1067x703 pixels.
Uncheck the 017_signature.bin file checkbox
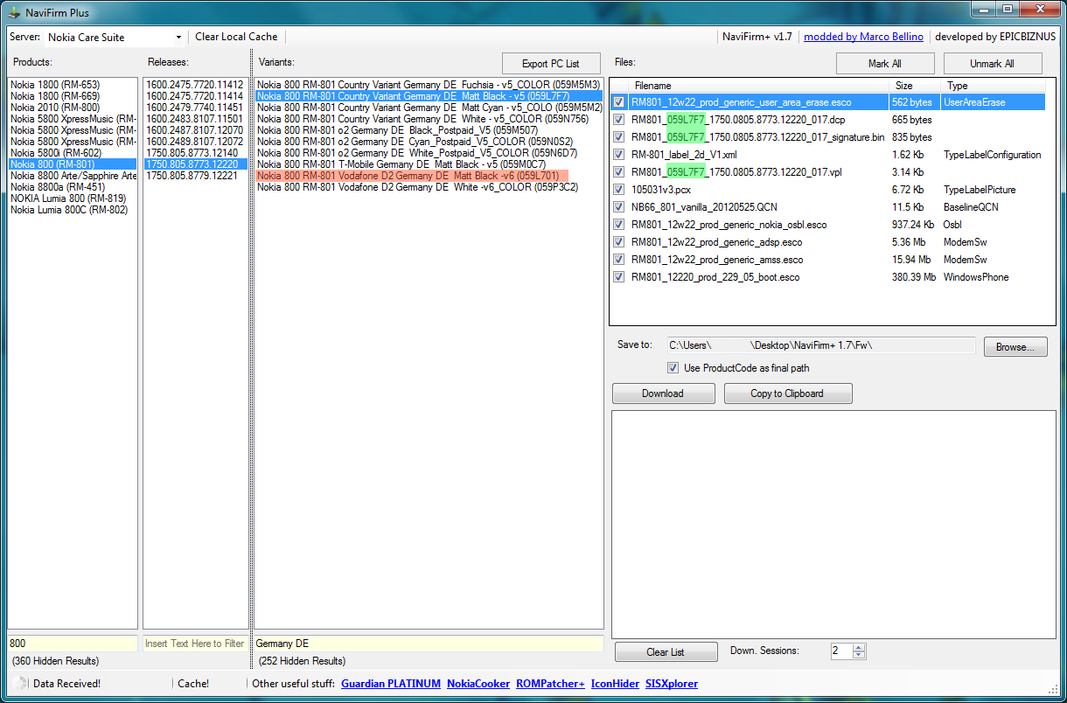pyautogui.click(x=619, y=137)
